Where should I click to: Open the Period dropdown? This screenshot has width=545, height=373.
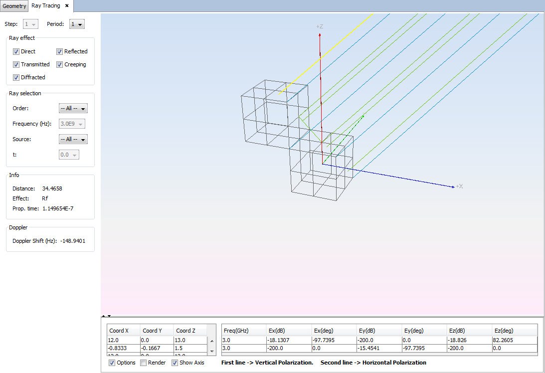[77, 24]
